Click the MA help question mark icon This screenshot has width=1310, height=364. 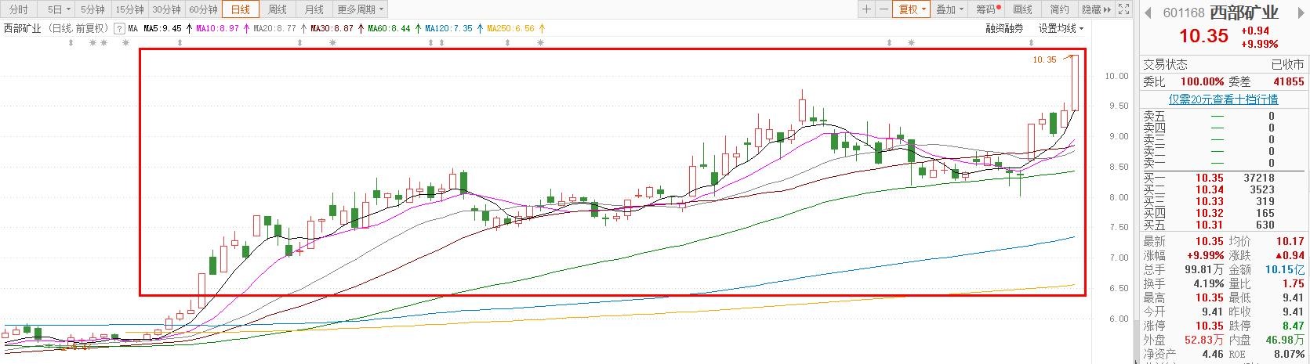point(120,28)
